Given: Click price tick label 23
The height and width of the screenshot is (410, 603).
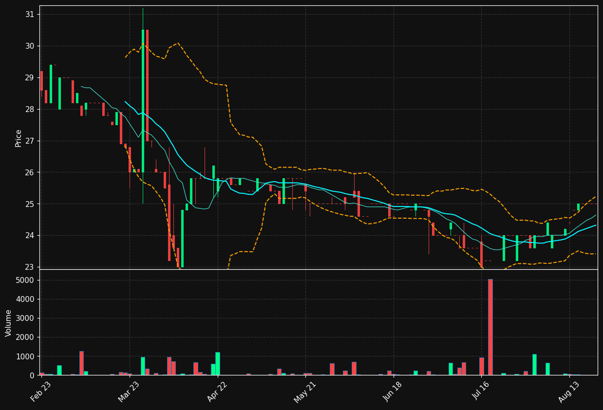Looking at the screenshot, I should pyautogui.click(x=30, y=267).
